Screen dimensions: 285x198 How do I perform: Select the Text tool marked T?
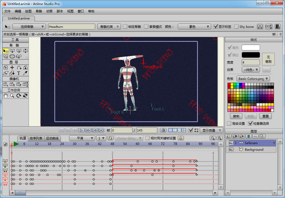(x=18, y=73)
